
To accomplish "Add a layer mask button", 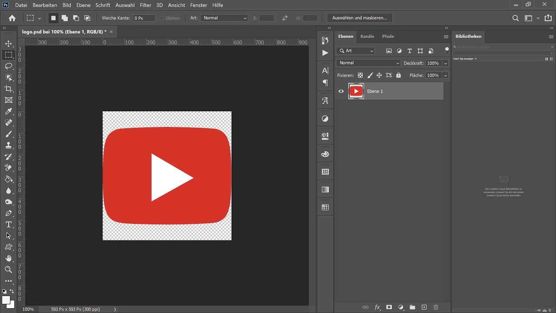I will [x=389, y=307].
